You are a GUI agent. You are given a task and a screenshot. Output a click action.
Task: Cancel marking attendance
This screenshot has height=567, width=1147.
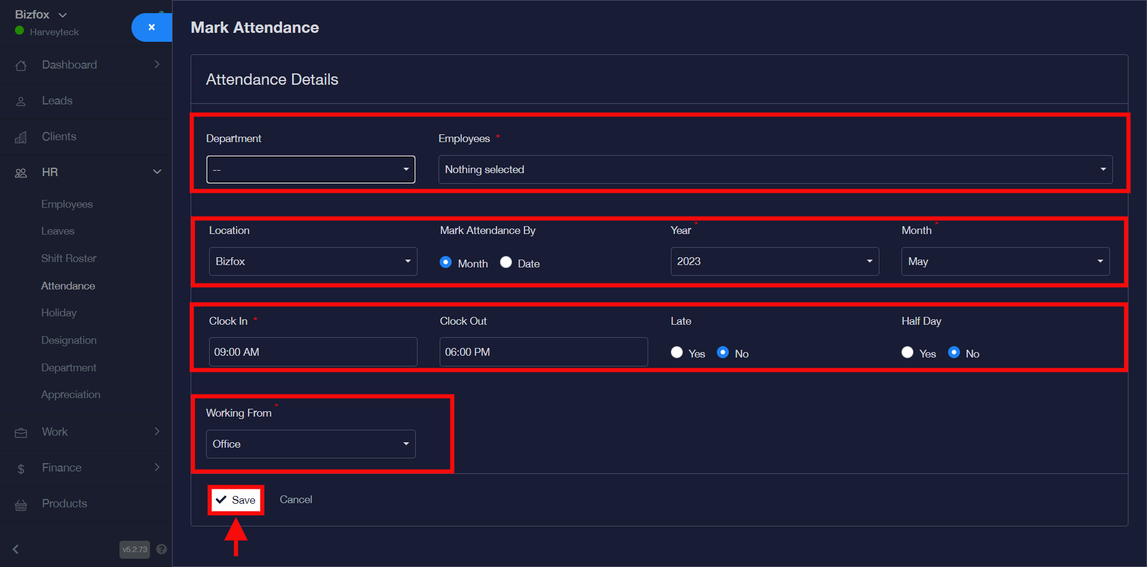click(296, 500)
